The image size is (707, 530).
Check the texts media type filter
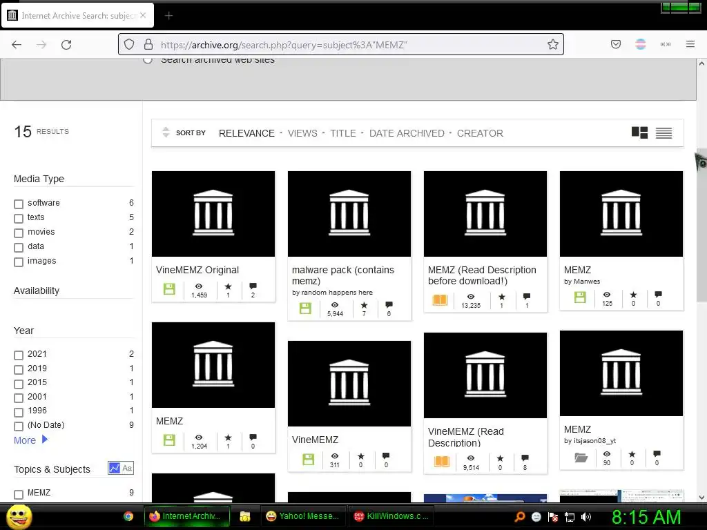(19, 219)
